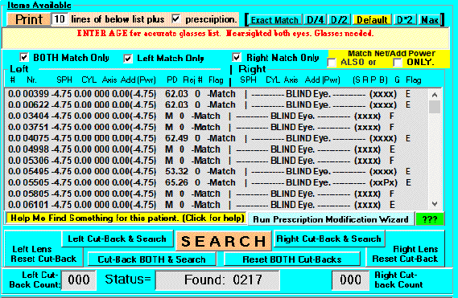Click Right Cut-Back & Search

pyautogui.click(x=329, y=239)
